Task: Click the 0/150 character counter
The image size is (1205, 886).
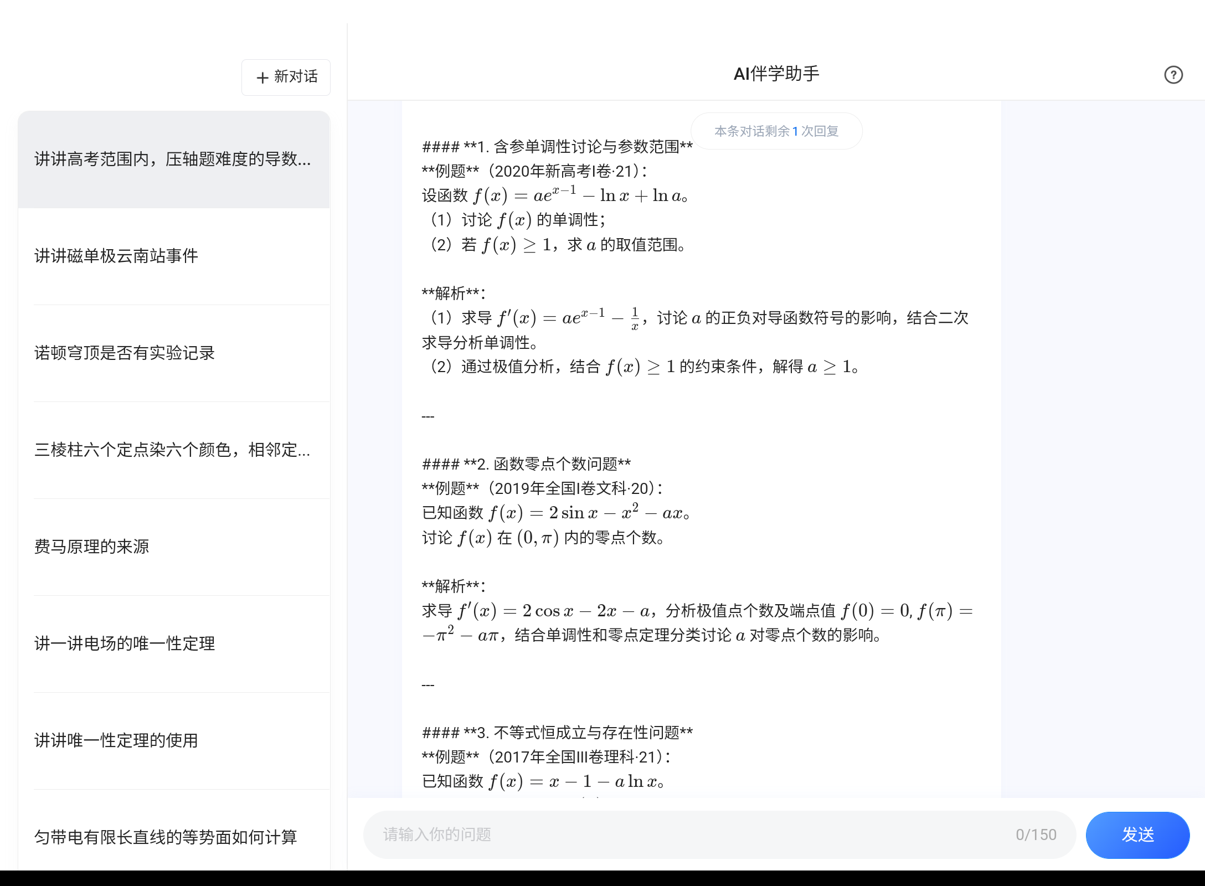Action: (1036, 835)
